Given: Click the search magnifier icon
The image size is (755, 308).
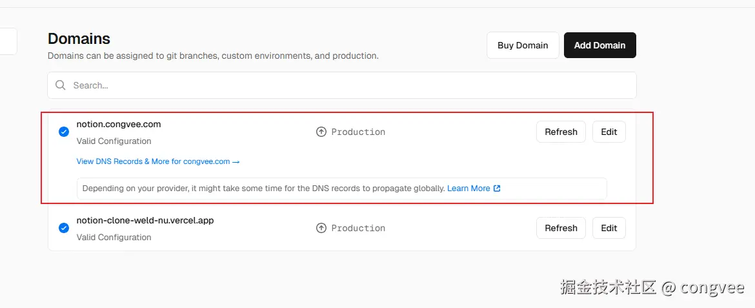Looking at the screenshot, I should tap(61, 85).
